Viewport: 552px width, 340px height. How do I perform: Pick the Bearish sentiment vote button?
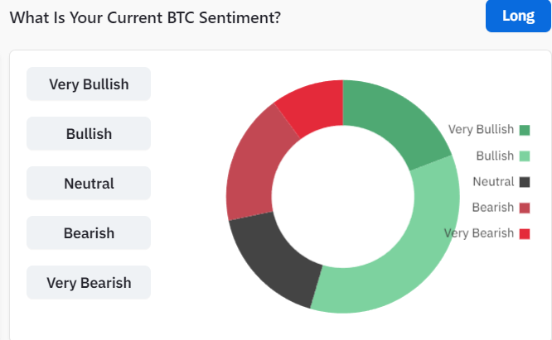click(x=89, y=233)
